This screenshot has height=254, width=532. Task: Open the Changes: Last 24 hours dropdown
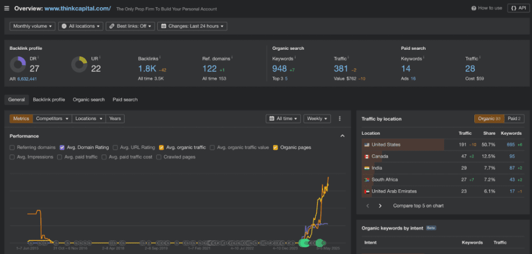tap(192, 26)
